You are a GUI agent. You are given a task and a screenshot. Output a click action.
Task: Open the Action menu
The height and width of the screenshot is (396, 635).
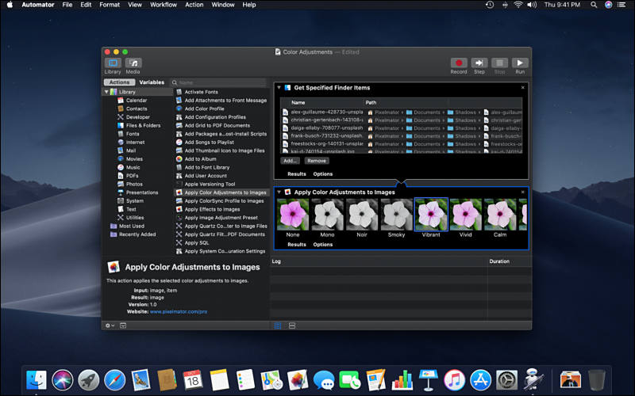(194, 5)
